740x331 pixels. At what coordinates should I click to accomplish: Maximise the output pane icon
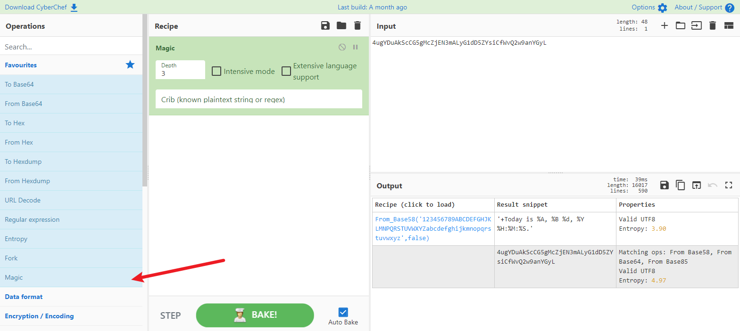(729, 185)
